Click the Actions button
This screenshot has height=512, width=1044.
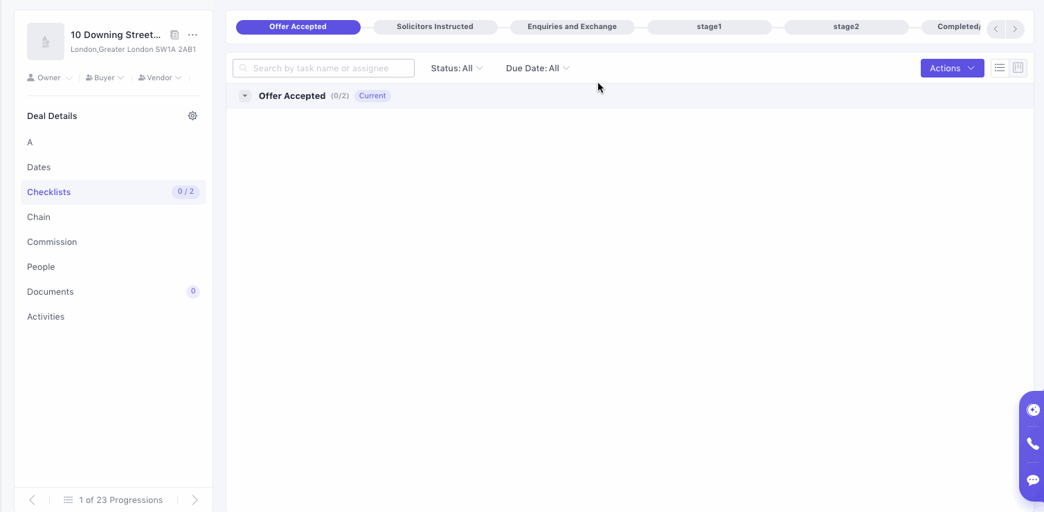coord(952,68)
